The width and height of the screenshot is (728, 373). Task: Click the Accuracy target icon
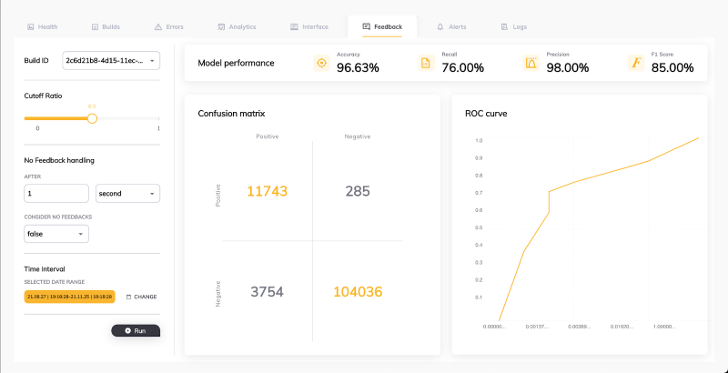(321, 63)
